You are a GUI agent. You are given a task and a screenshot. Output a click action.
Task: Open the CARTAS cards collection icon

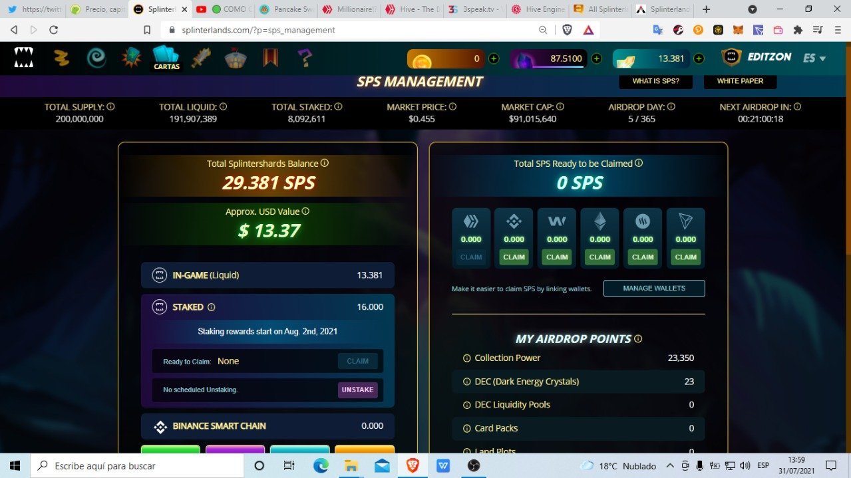166,58
